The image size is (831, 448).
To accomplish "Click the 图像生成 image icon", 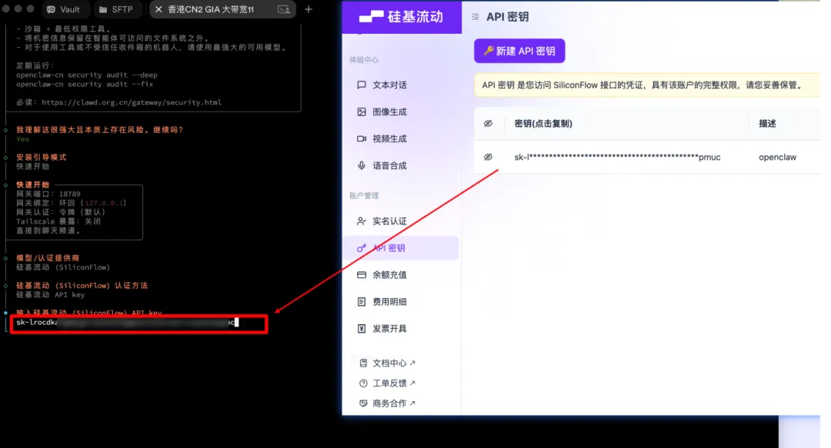I will point(362,111).
